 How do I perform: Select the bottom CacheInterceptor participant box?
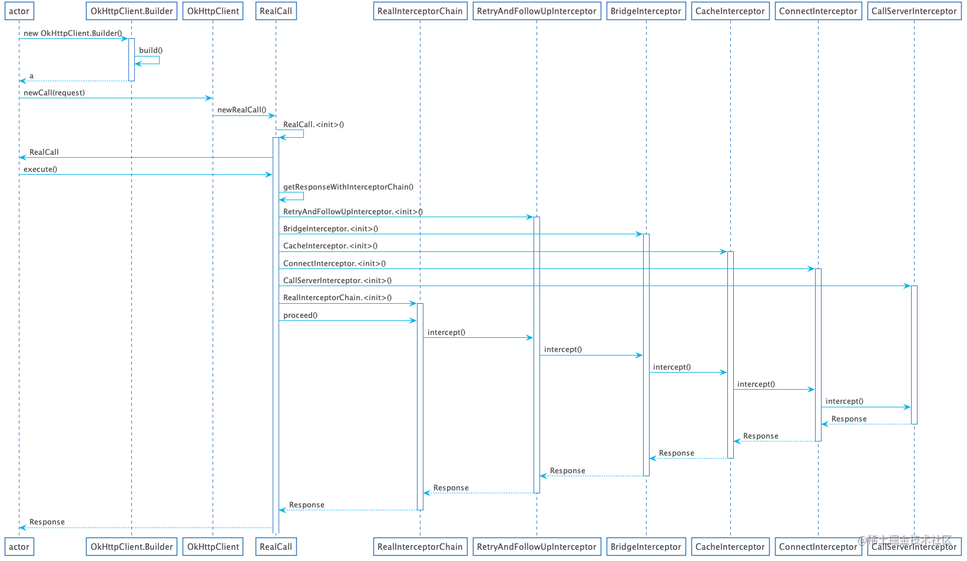click(x=730, y=547)
